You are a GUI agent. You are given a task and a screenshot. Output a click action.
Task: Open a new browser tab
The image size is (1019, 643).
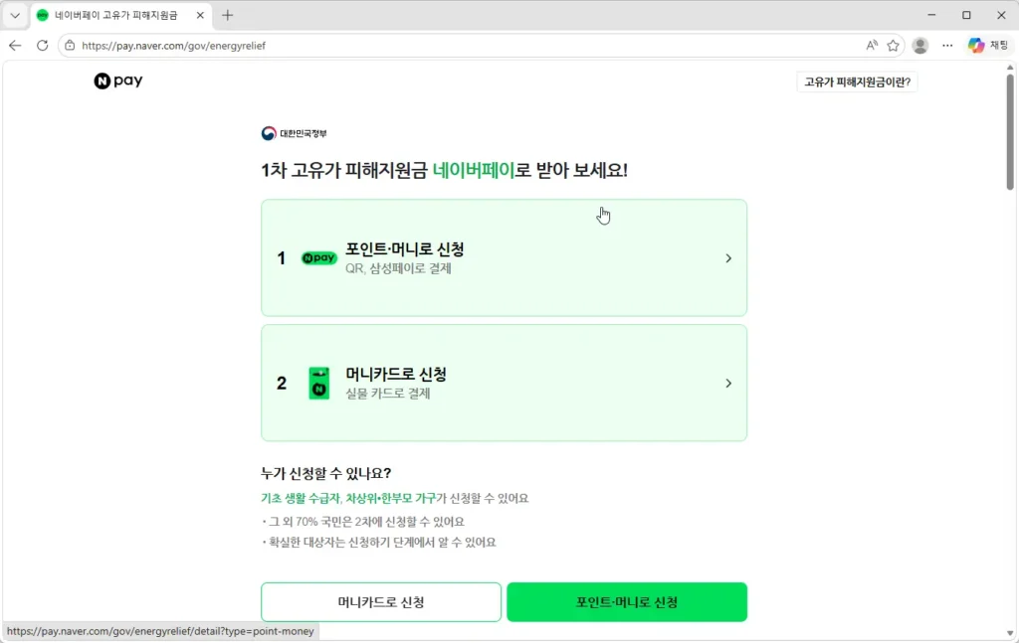coord(228,15)
